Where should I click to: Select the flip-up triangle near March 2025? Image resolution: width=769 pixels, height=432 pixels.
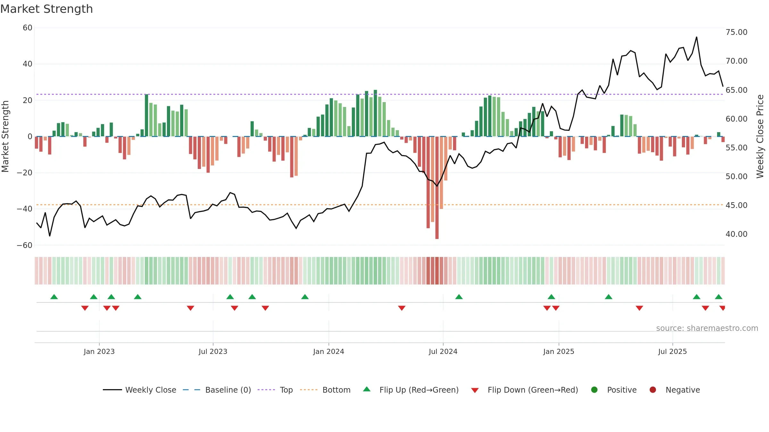[608, 297]
